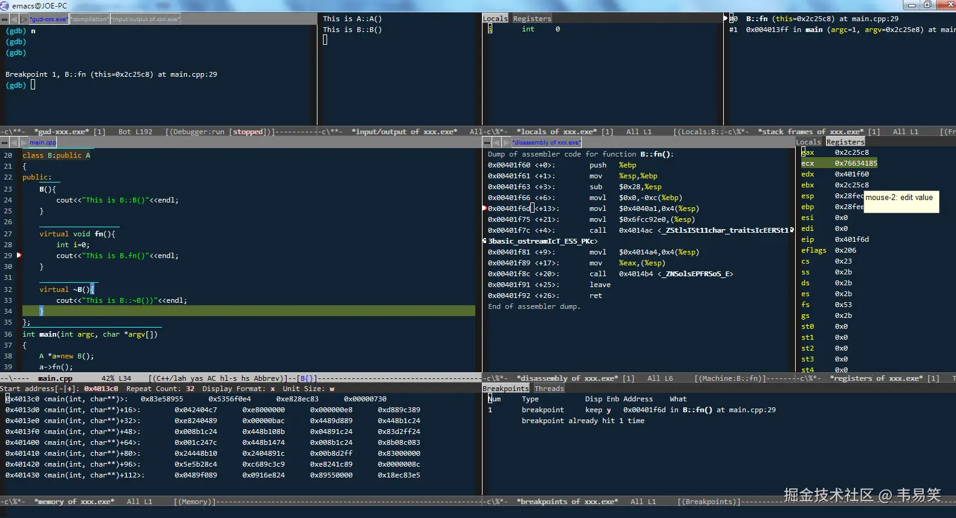Click st0 register value 0x0
The height and width of the screenshot is (518, 956).
pyautogui.click(x=841, y=326)
